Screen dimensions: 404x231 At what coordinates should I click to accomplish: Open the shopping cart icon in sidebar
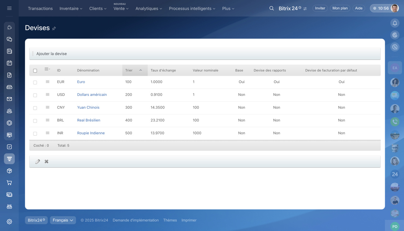coord(9,183)
